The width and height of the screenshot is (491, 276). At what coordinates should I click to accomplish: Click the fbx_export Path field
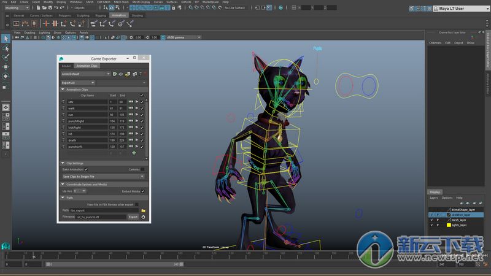click(104, 210)
